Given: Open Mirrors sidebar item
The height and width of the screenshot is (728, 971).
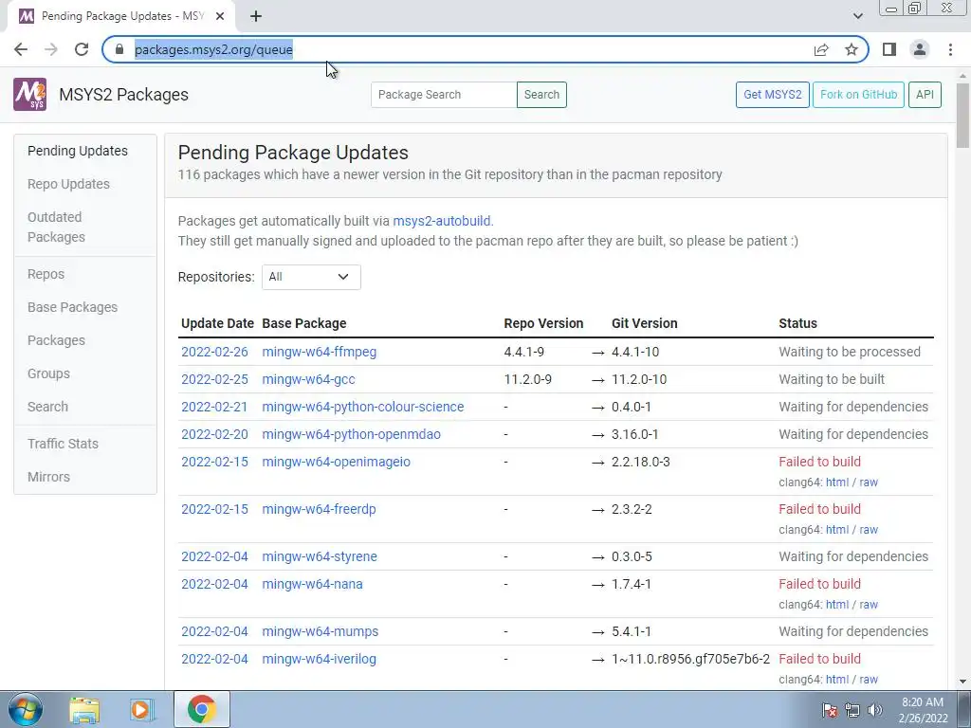Looking at the screenshot, I should (48, 478).
